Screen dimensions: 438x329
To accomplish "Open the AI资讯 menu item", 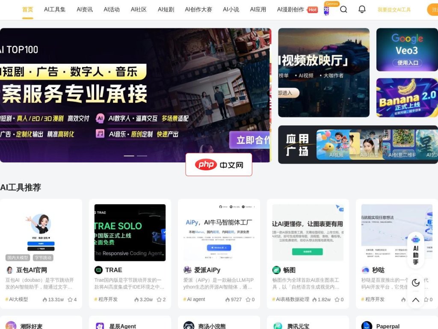I will [x=85, y=9].
